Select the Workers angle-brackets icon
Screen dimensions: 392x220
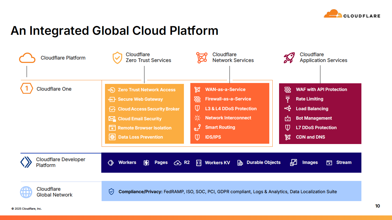[111, 162]
